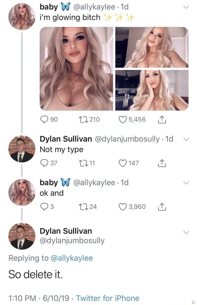Open the bottom-right photo in the tweet
The height and width of the screenshot is (305, 197).
151,90
